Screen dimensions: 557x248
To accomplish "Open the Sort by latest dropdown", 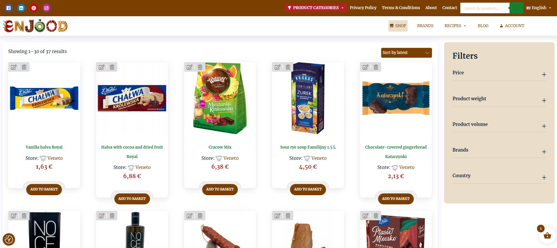I will (x=406, y=53).
